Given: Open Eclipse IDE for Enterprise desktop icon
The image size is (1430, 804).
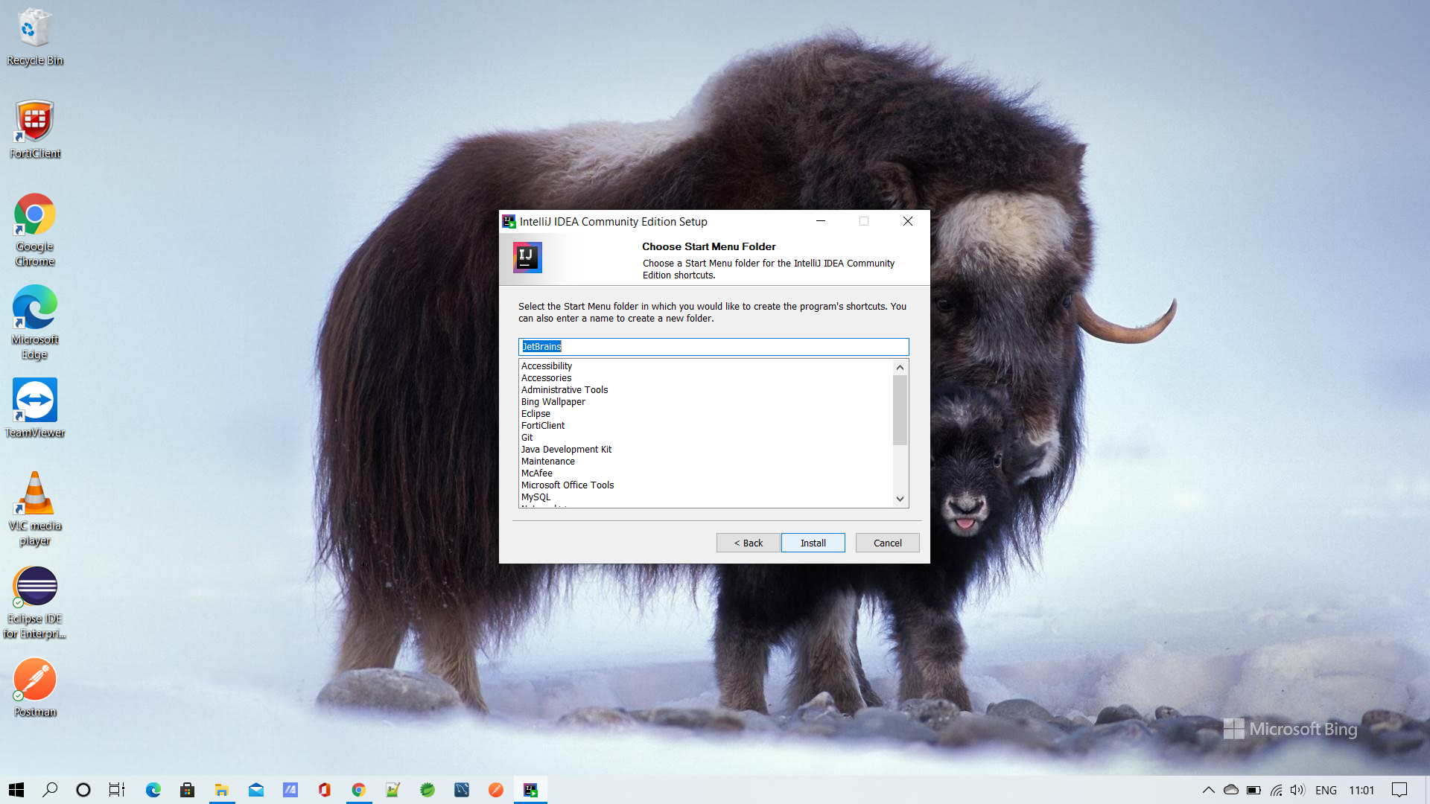Looking at the screenshot, I should click(x=34, y=586).
